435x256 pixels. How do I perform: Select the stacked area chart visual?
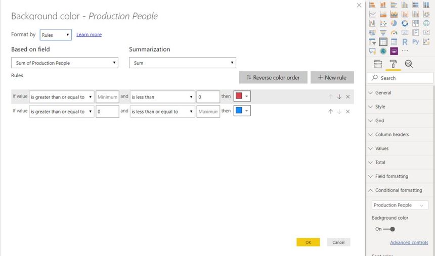(394, 14)
